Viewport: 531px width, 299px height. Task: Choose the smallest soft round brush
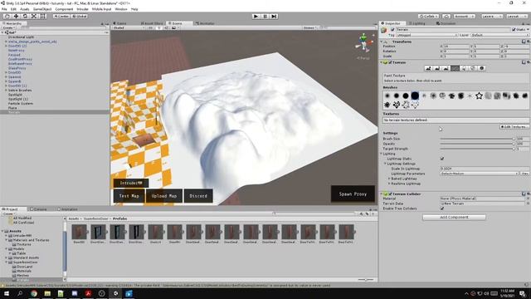tap(387, 96)
